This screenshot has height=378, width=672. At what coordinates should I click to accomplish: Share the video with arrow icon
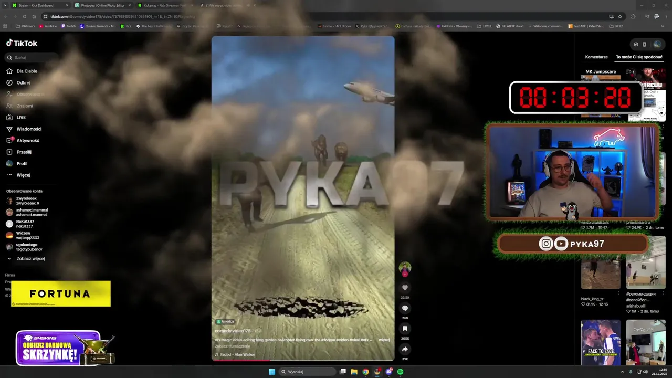[405, 349]
